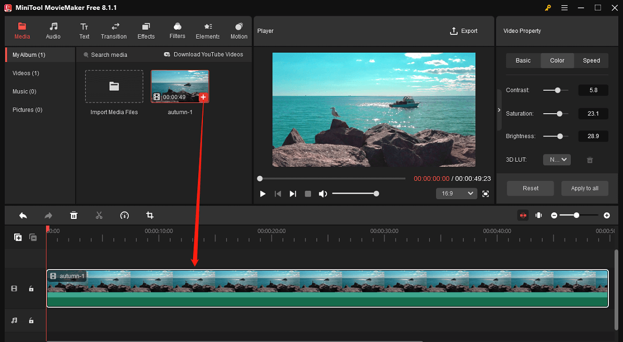Click the Contrast slider

point(556,90)
